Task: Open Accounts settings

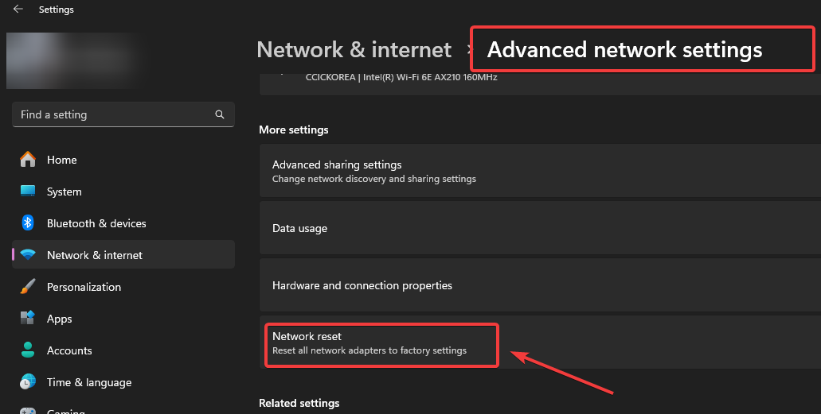Action: tap(123, 350)
